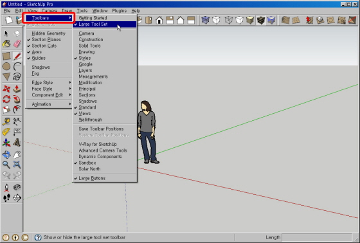
Task: Apply Shaded With Textures style
Action: (260, 20)
